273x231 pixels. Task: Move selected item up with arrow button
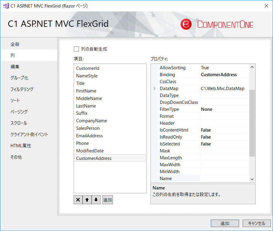[x=87, y=200]
